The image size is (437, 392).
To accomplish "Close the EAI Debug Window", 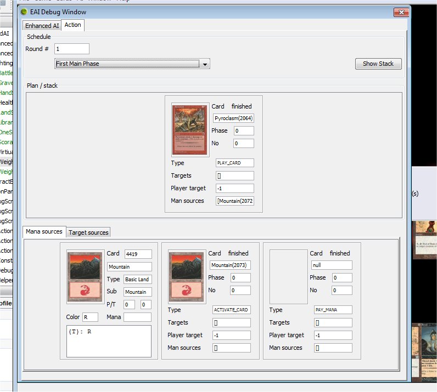I will tap(401, 12).
